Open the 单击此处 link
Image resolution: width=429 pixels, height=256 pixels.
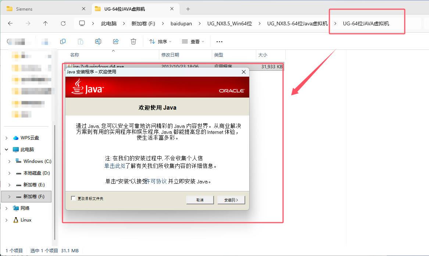point(115,166)
